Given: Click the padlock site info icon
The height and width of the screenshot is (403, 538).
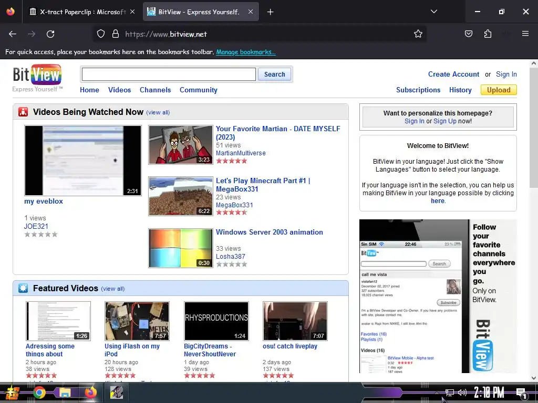Looking at the screenshot, I should click(x=116, y=34).
